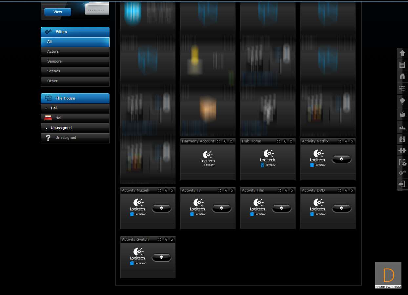Click the puzzle piece plugins sidebar icon
The image size is (408, 295).
click(402, 150)
